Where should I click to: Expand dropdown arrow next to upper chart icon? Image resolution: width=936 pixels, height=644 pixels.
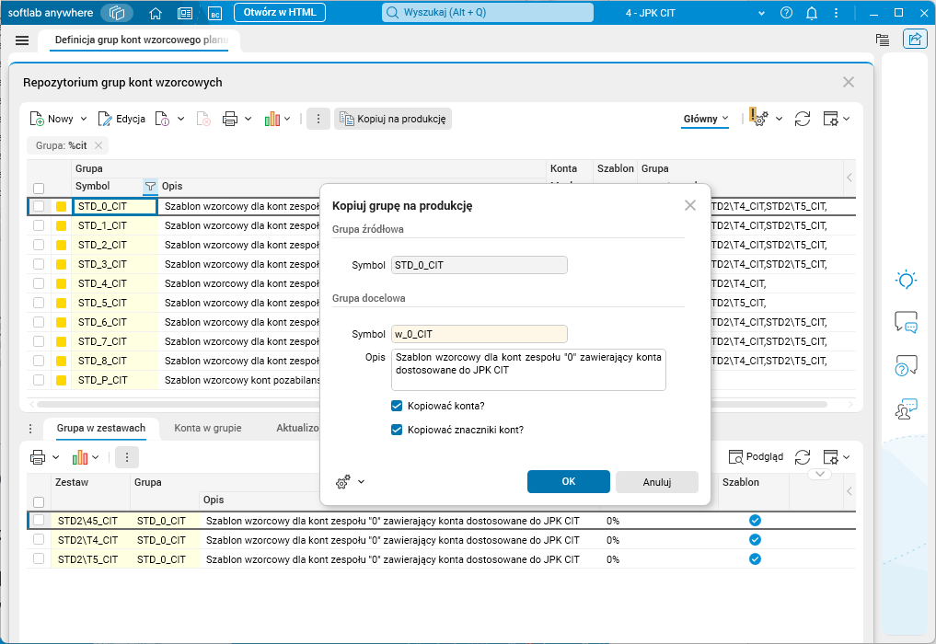(287, 119)
